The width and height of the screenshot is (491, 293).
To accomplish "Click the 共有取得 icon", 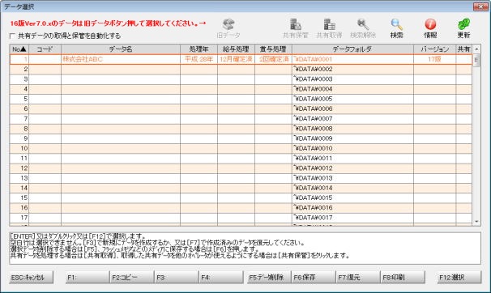I will click(329, 24).
